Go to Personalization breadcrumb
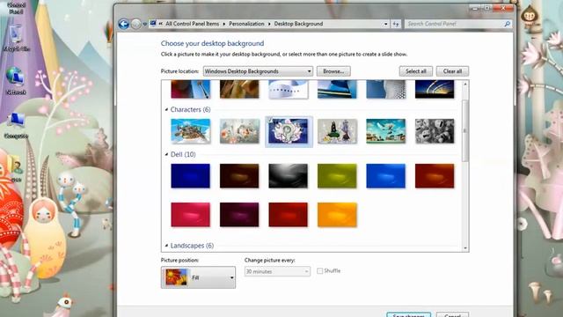This screenshot has width=563, height=317. pyautogui.click(x=246, y=24)
